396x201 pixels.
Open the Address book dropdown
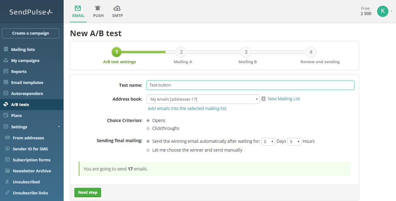point(203,99)
